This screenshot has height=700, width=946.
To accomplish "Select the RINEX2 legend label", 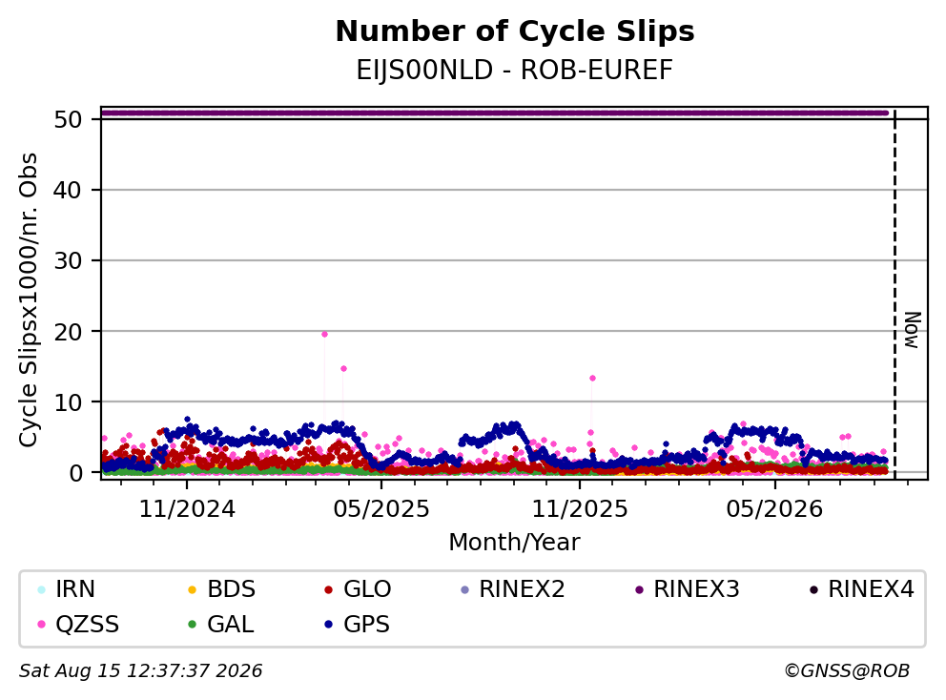I will pos(522,589).
